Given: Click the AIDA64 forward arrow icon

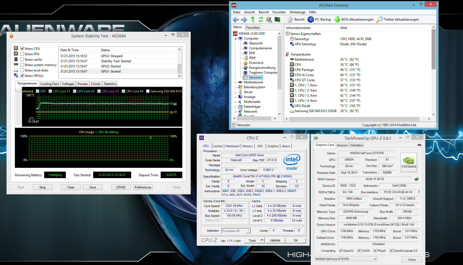Looking at the screenshot, I should [x=244, y=19].
